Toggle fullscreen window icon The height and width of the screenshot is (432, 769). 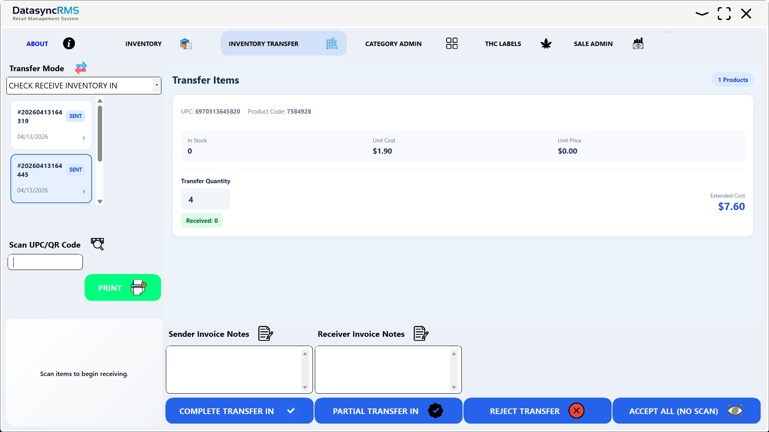[724, 14]
